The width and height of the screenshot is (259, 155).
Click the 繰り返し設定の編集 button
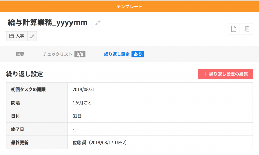click(226, 74)
